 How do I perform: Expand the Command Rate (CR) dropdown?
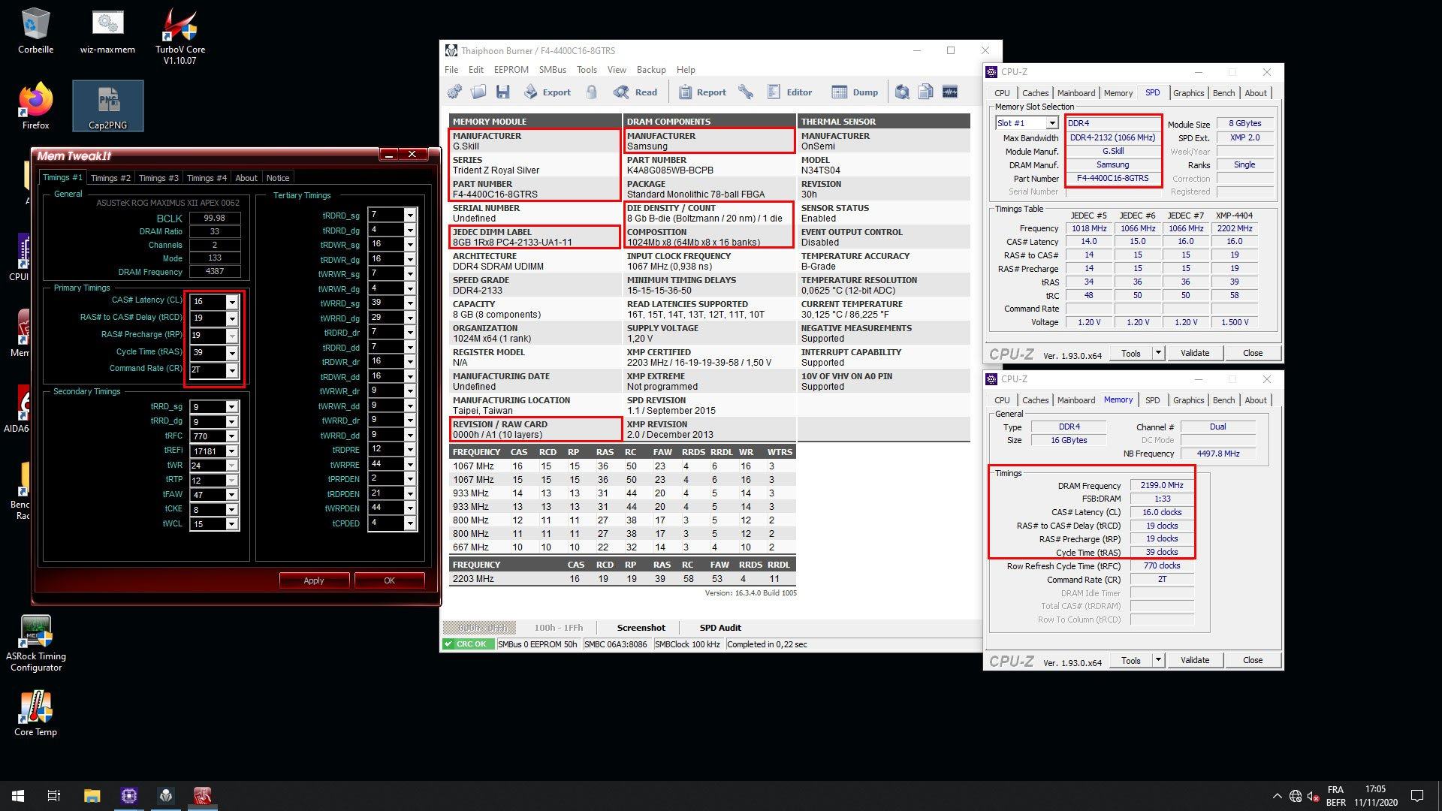pos(232,370)
